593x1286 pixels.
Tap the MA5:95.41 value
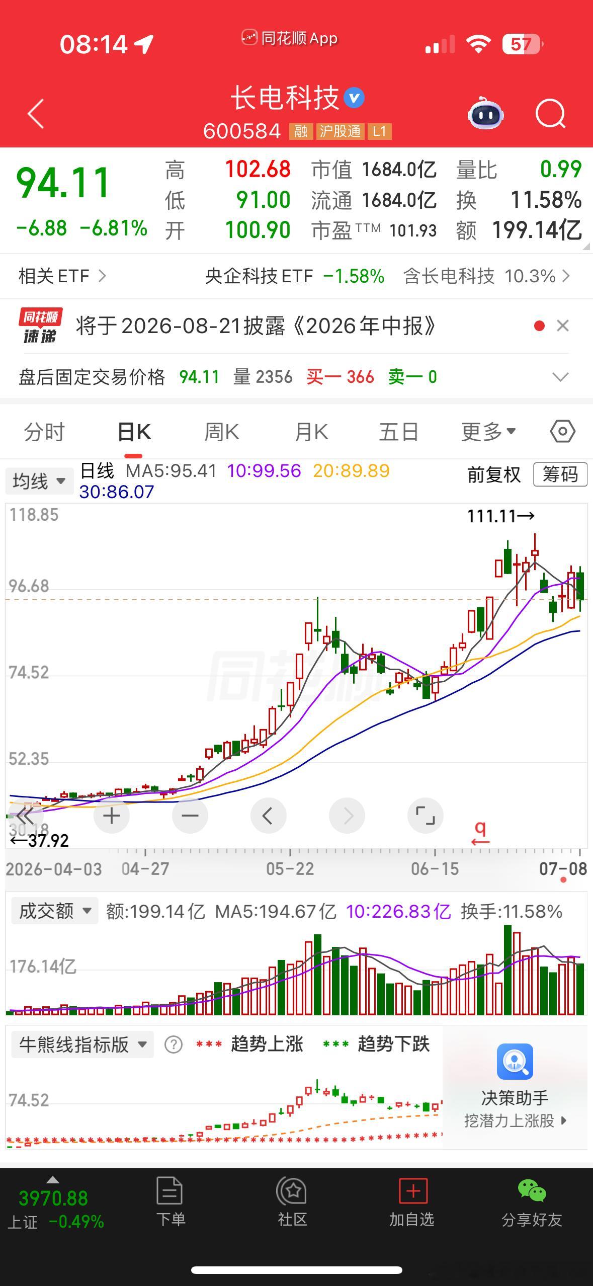[x=171, y=471]
